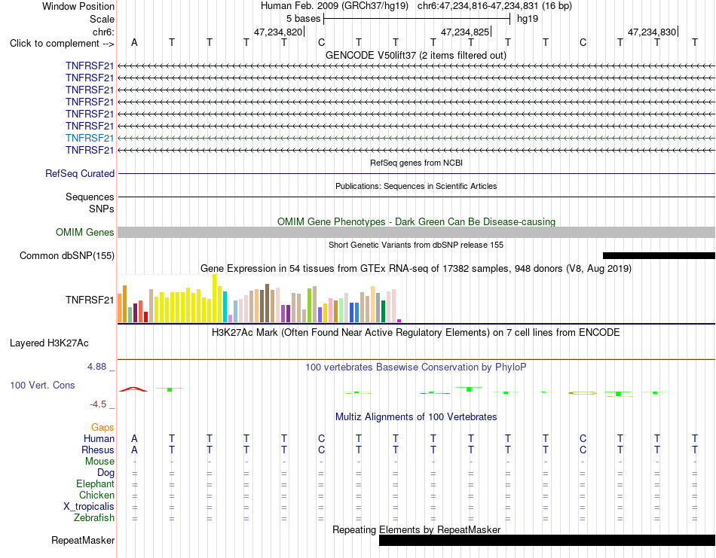This screenshot has height=558, width=716.
Task: Click the 'chr6:' base position label
Action: click(104, 32)
